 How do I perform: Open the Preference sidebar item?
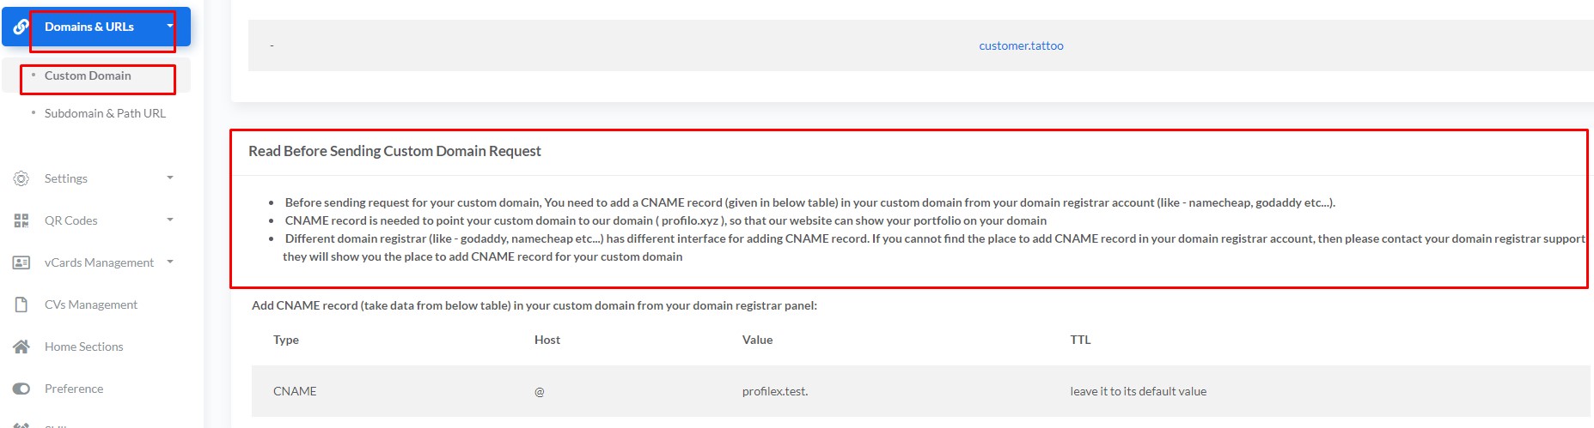74,389
